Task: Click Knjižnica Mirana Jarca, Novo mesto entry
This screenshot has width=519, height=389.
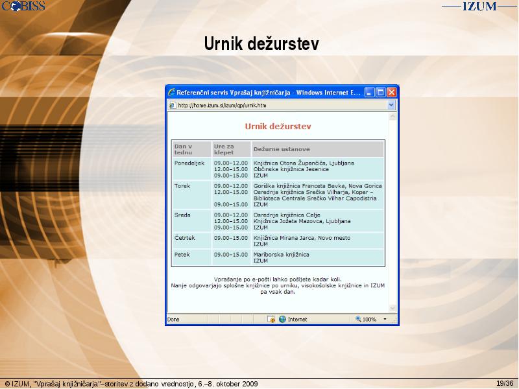Action: [x=302, y=238]
